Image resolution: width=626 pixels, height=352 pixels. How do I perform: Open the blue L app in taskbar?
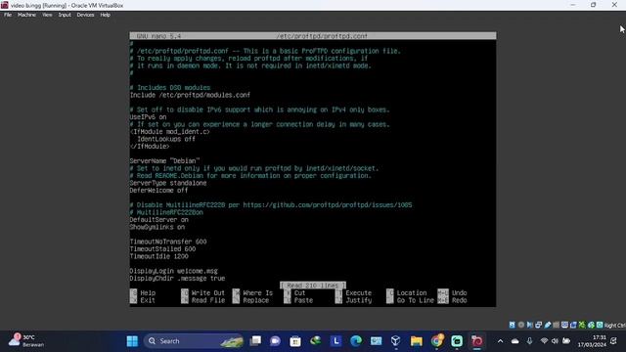pos(335,341)
